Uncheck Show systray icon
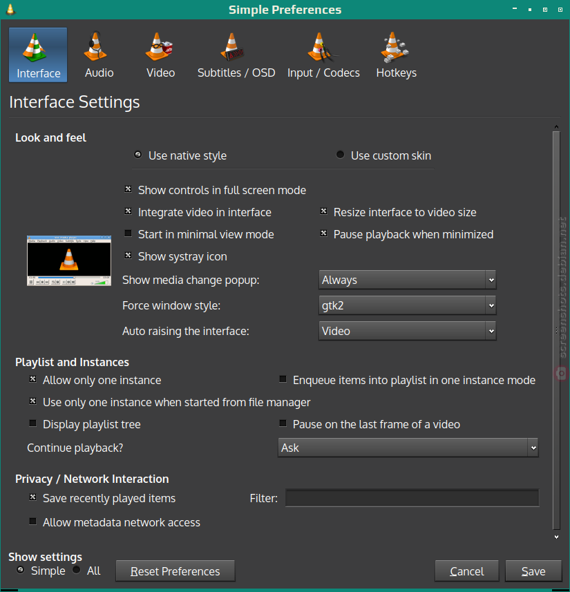Viewport: 570px width, 592px height. pos(128,255)
